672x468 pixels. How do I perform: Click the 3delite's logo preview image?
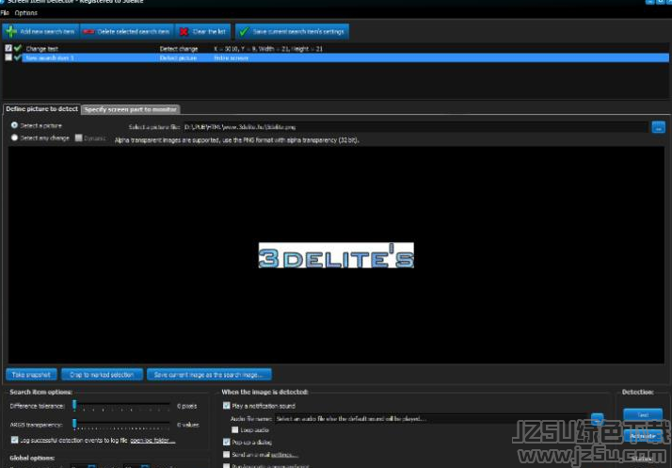(336, 255)
